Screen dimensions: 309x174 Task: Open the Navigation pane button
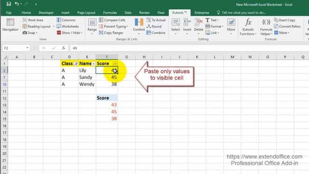tap(10, 25)
